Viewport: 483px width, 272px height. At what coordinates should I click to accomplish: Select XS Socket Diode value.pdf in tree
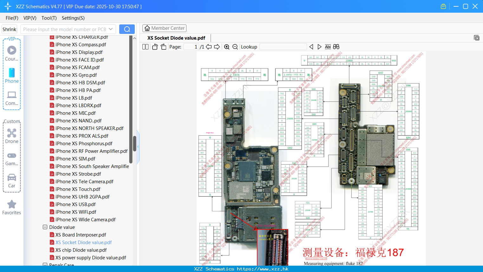pos(83,242)
